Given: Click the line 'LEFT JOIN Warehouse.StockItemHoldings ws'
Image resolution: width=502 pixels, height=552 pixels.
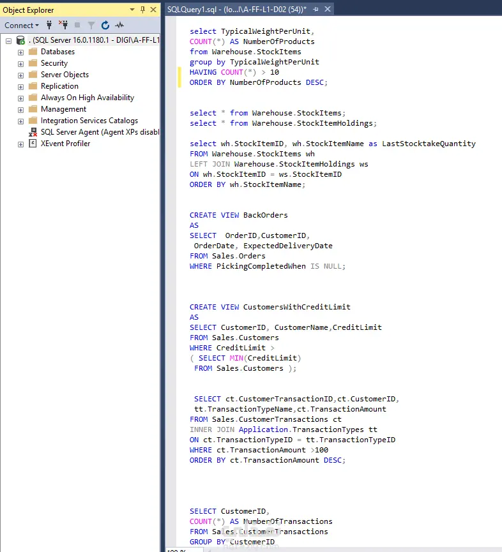Looking at the screenshot, I should (x=278, y=164).
